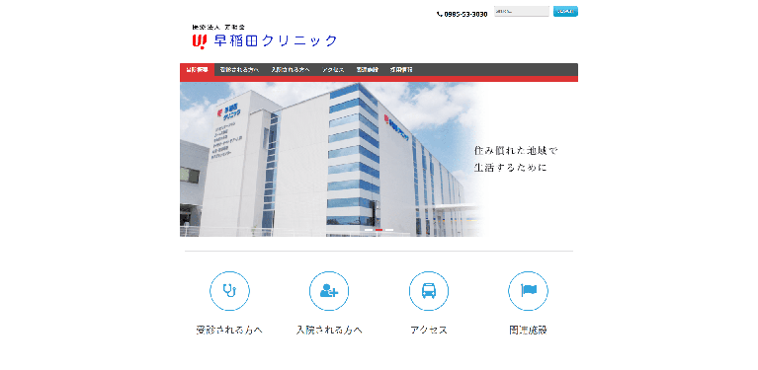Screen dimensions: 758x370
Task: Click the 入院される方へ text link below icons
Action: point(329,330)
